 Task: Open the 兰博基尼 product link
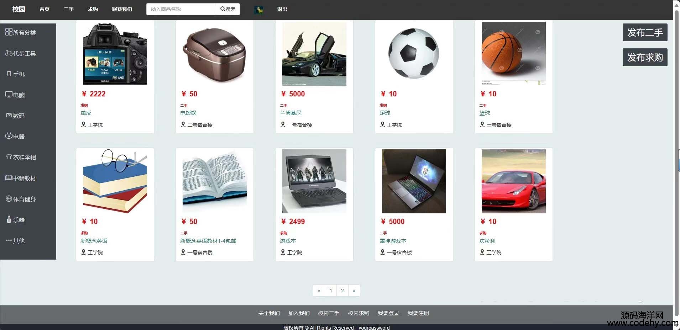(291, 113)
